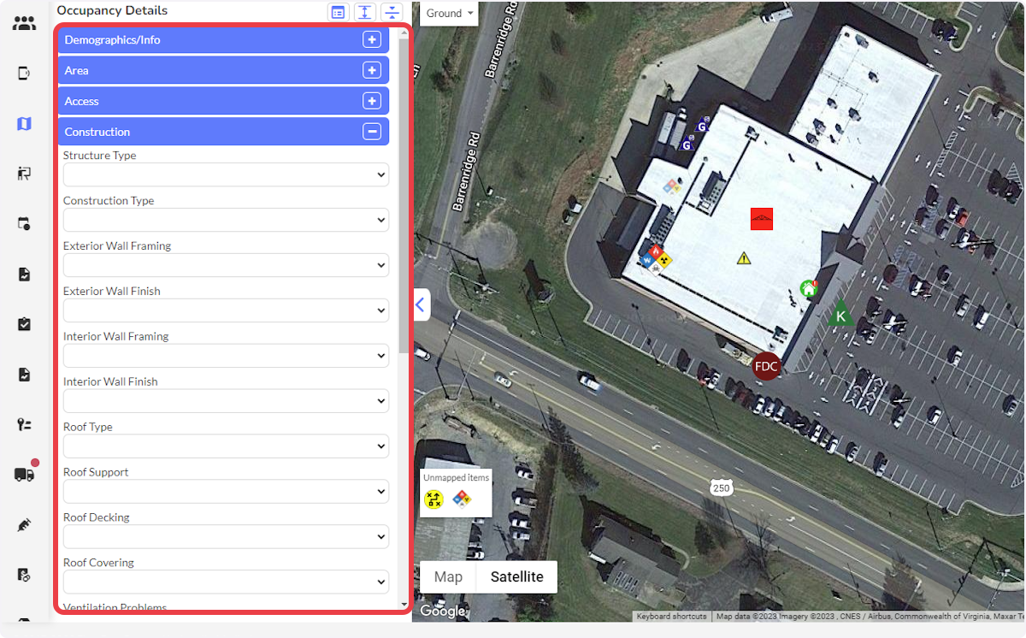This screenshot has height=638, width=1026.
Task: Open the Exterior Wall Framing dropdown
Action: tap(226, 265)
